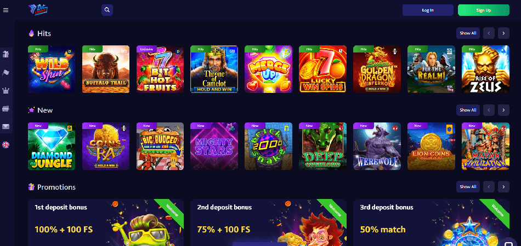The height and width of the screenshot is (246, 521).
Task: Advance the Promotions carousel to next
Action: click(503, 187)
